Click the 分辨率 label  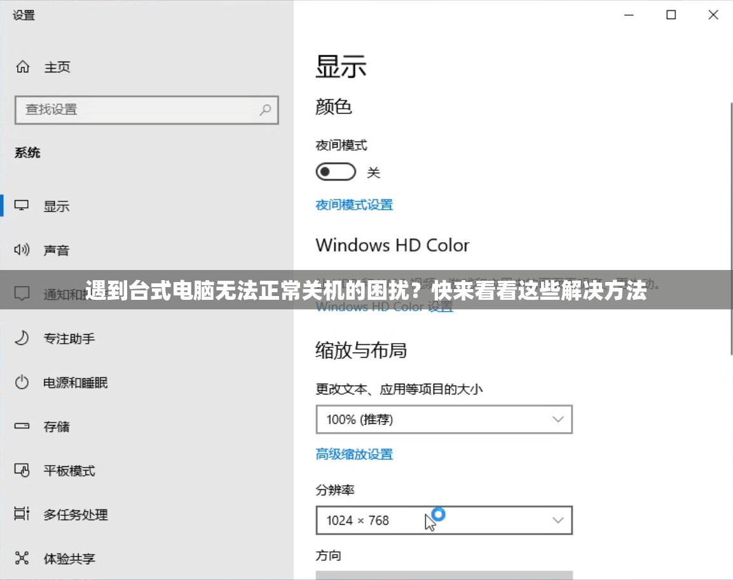point(334,490)
